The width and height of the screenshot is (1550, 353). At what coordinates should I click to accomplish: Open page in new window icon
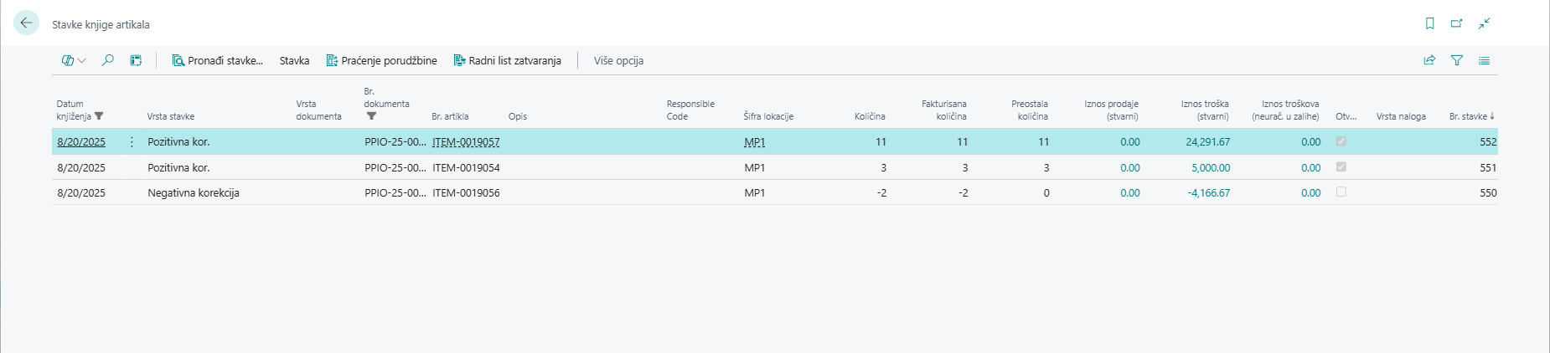tap(1456, 23)
